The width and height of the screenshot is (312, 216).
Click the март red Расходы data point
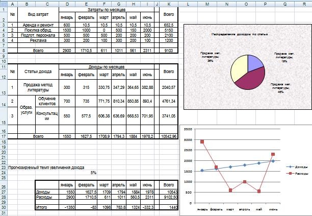tap(230, 190)
